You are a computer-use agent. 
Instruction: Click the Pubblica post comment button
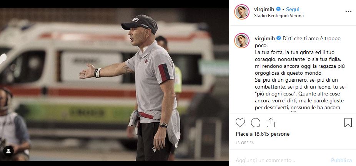[x=341, y=161]
